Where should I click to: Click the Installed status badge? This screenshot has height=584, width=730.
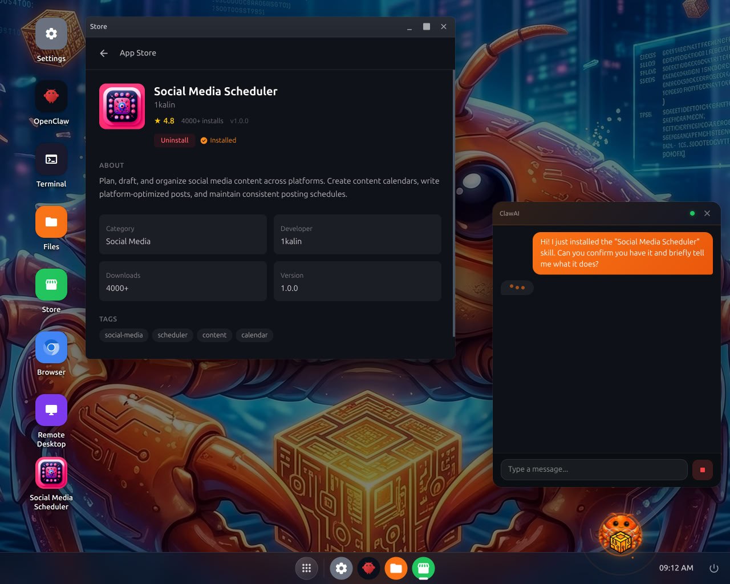(218, 140)
